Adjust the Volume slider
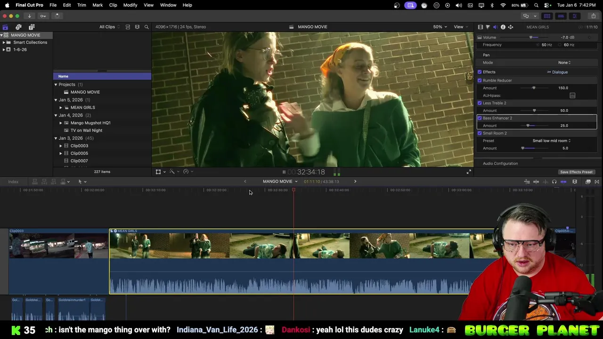The width and height of the screenshot is (603, 339). [531, 38]
